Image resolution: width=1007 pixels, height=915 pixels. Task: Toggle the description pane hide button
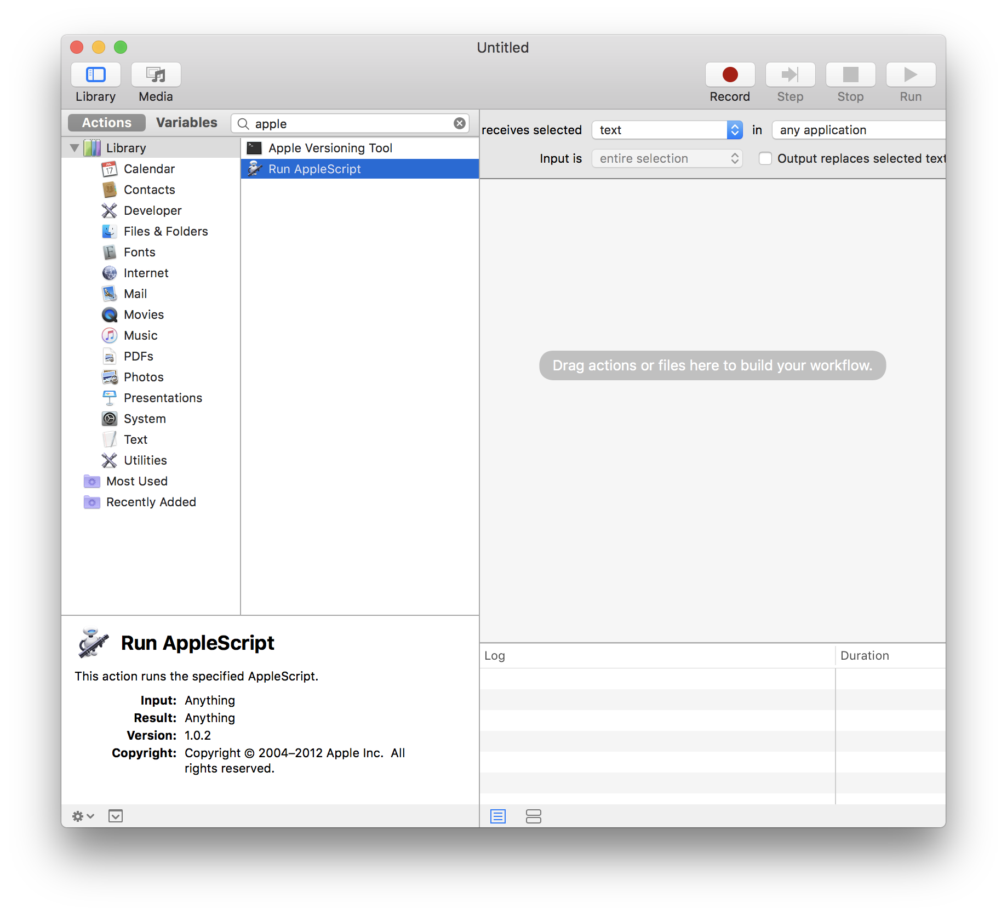[116, 816]
